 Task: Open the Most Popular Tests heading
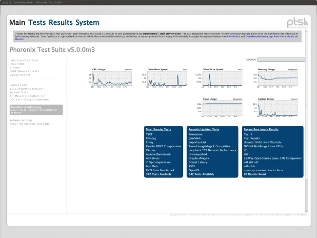158,129
